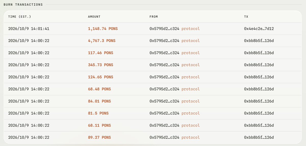This screenshot has width=306, height=146.
Task: Open from address in the 89.27 PONS row
Action: (164, 137)
